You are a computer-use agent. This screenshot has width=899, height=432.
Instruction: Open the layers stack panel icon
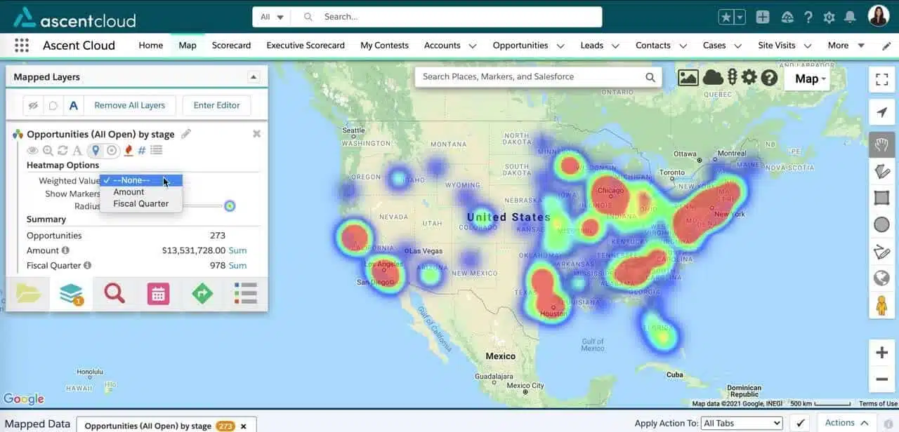pos(72,293)
